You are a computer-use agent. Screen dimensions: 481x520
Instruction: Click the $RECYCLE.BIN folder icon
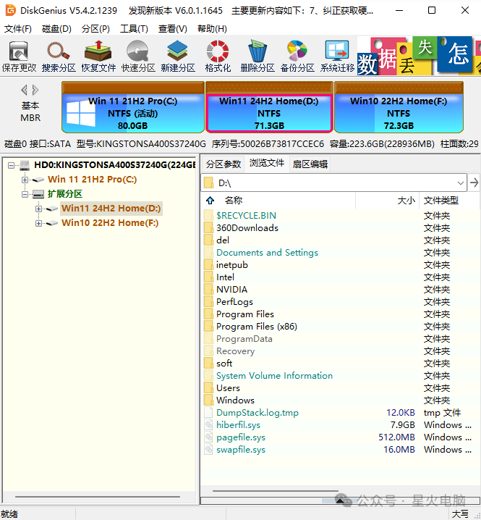208,216
